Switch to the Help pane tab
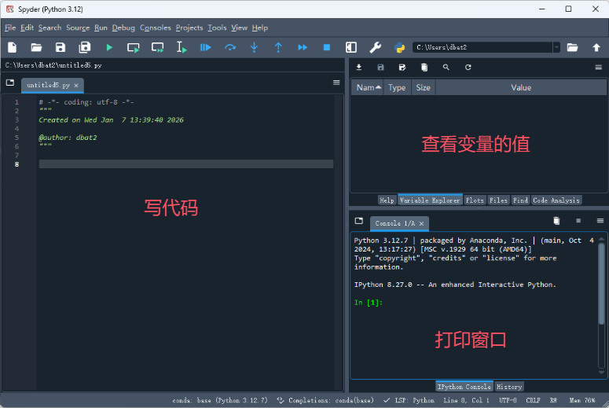The image size is (609, 408). (387, 200)
